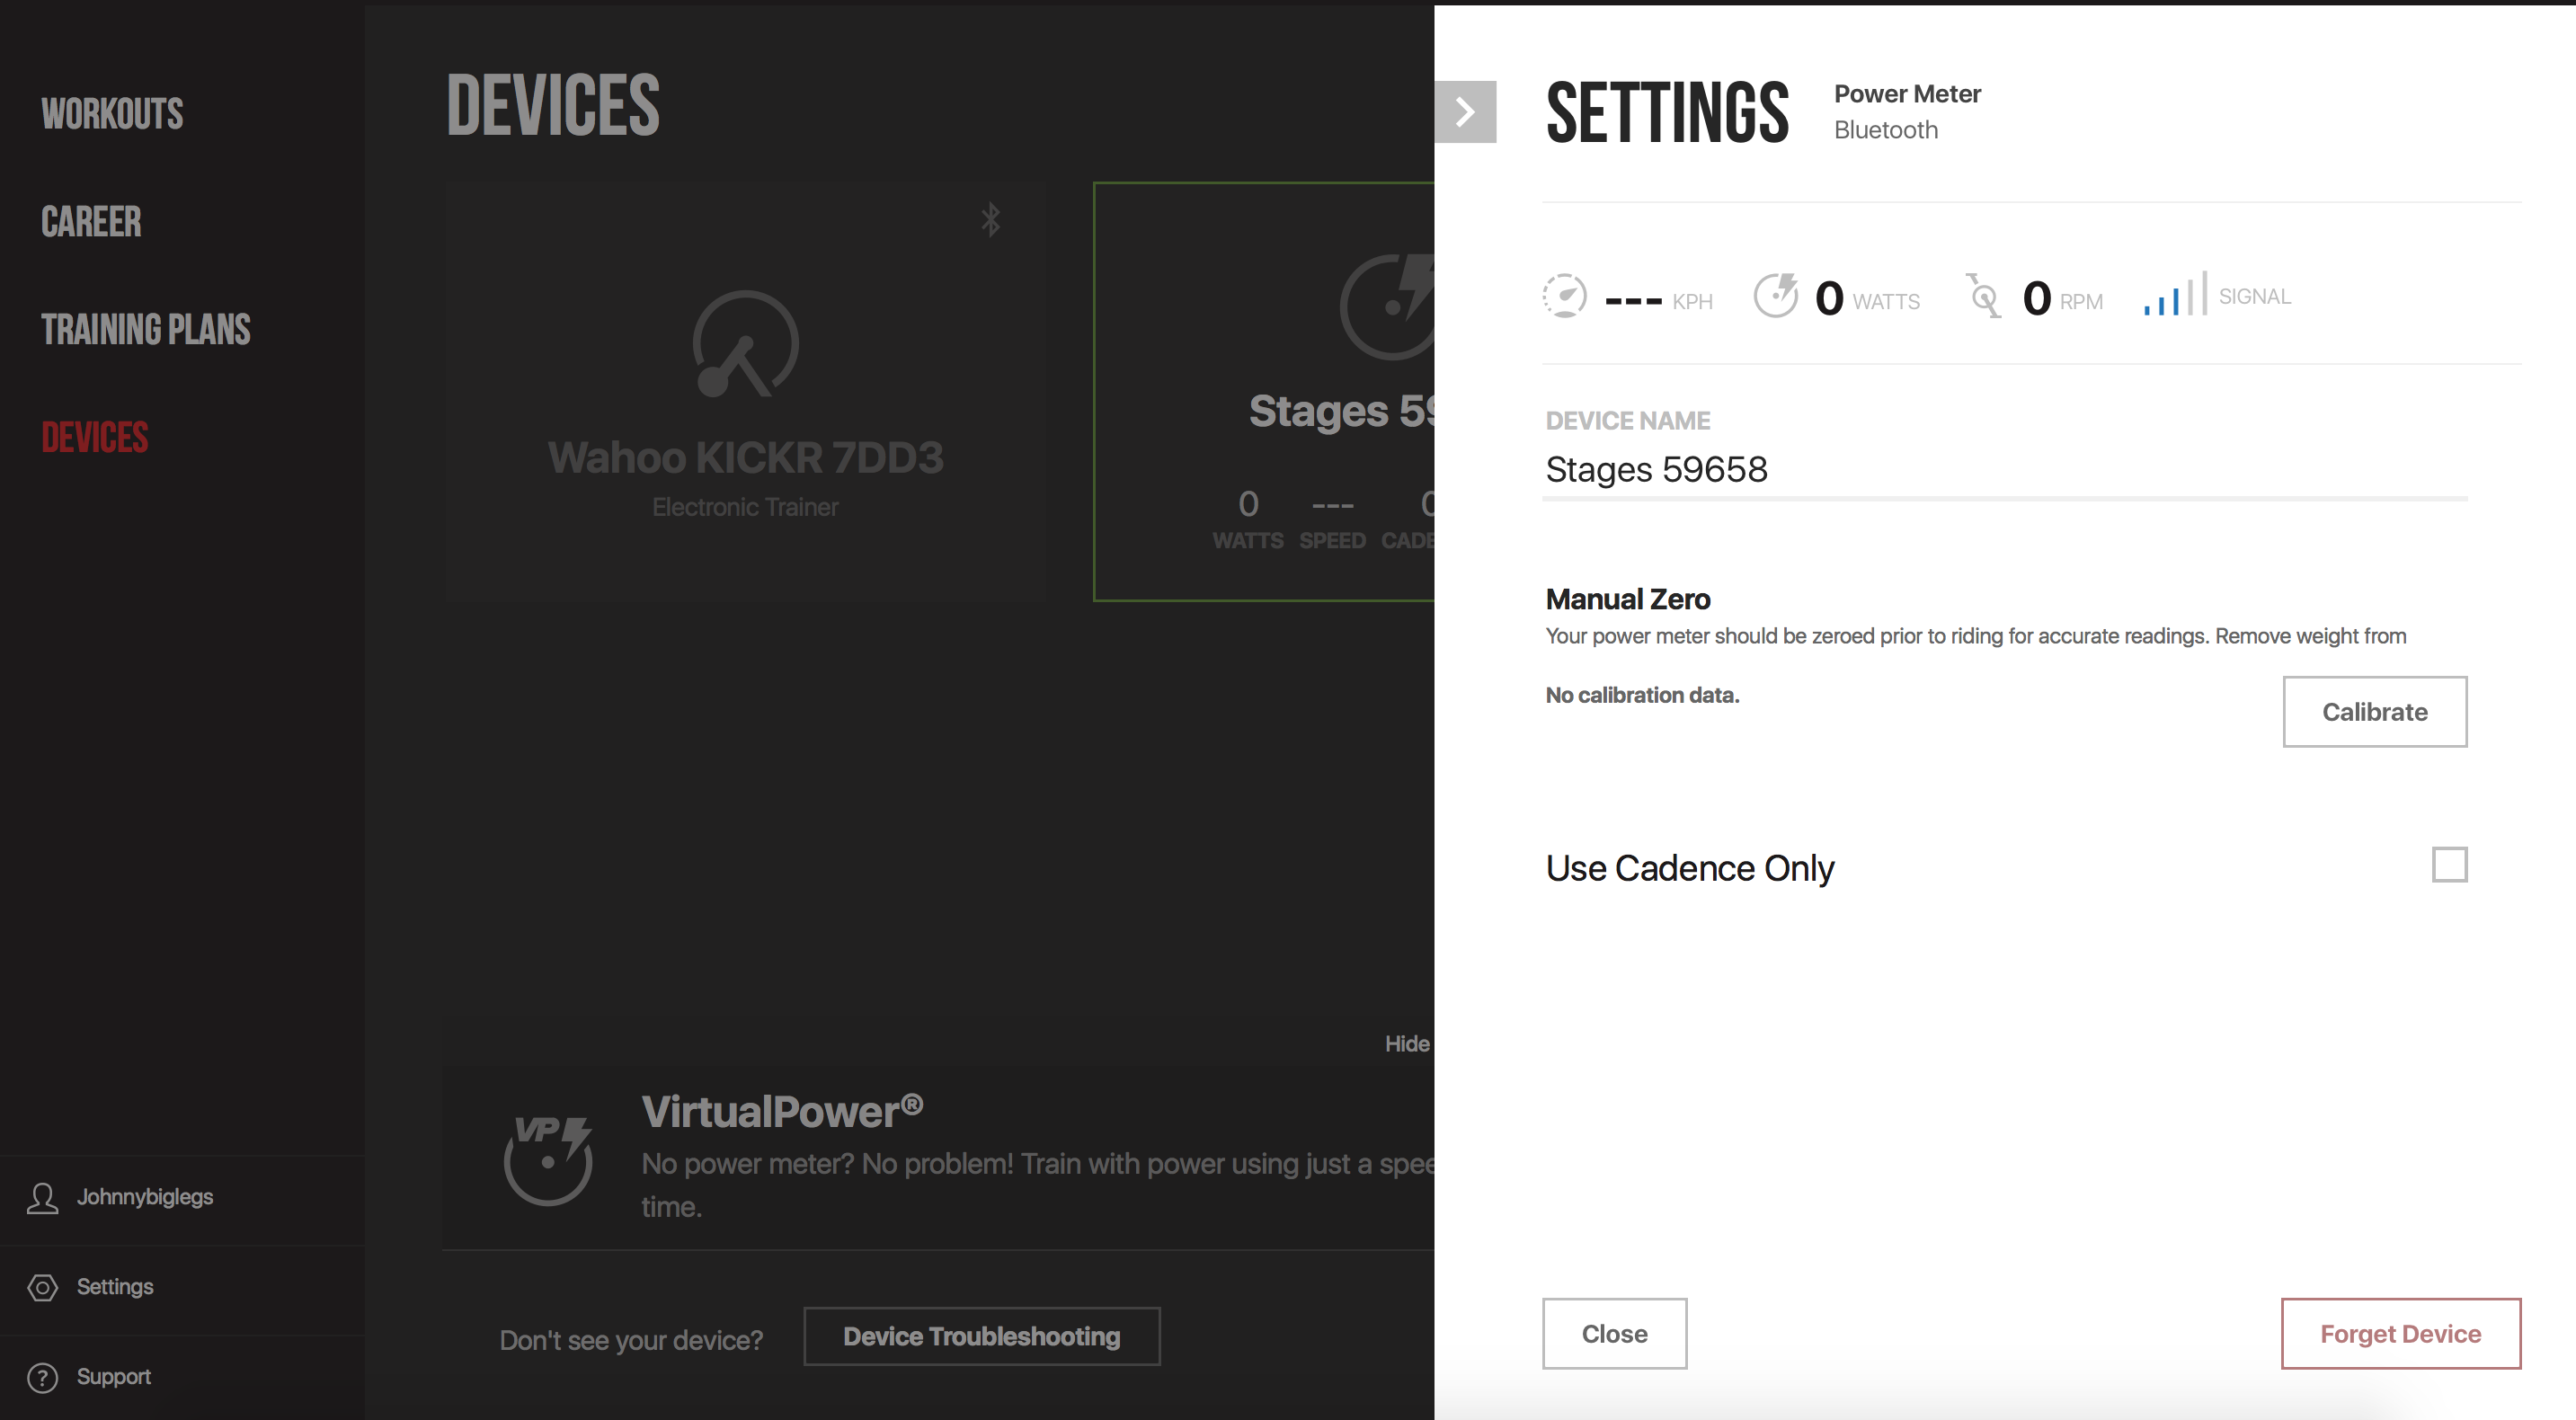
Task: Click the SIGNAL label
Action: point(2255,297)
